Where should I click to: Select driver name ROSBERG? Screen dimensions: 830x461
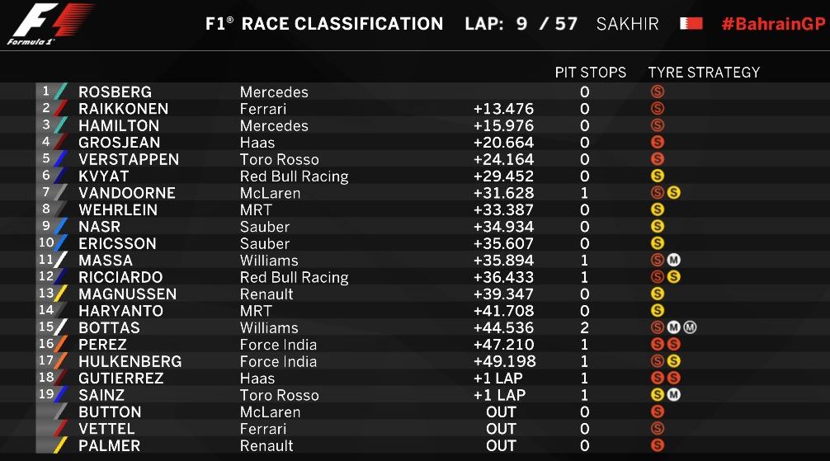115,92
